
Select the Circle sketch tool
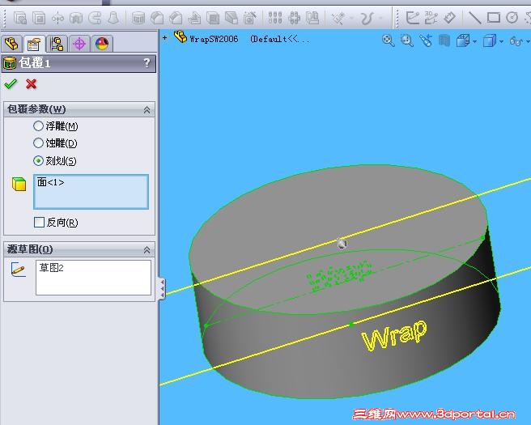click(512, 18)
